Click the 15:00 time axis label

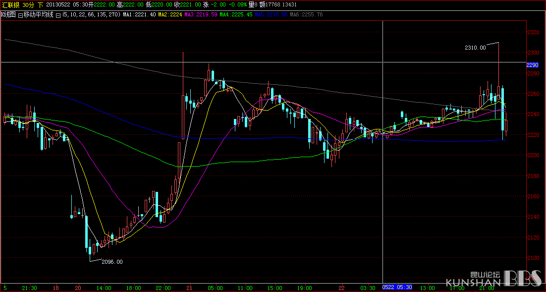click(275, 288)
